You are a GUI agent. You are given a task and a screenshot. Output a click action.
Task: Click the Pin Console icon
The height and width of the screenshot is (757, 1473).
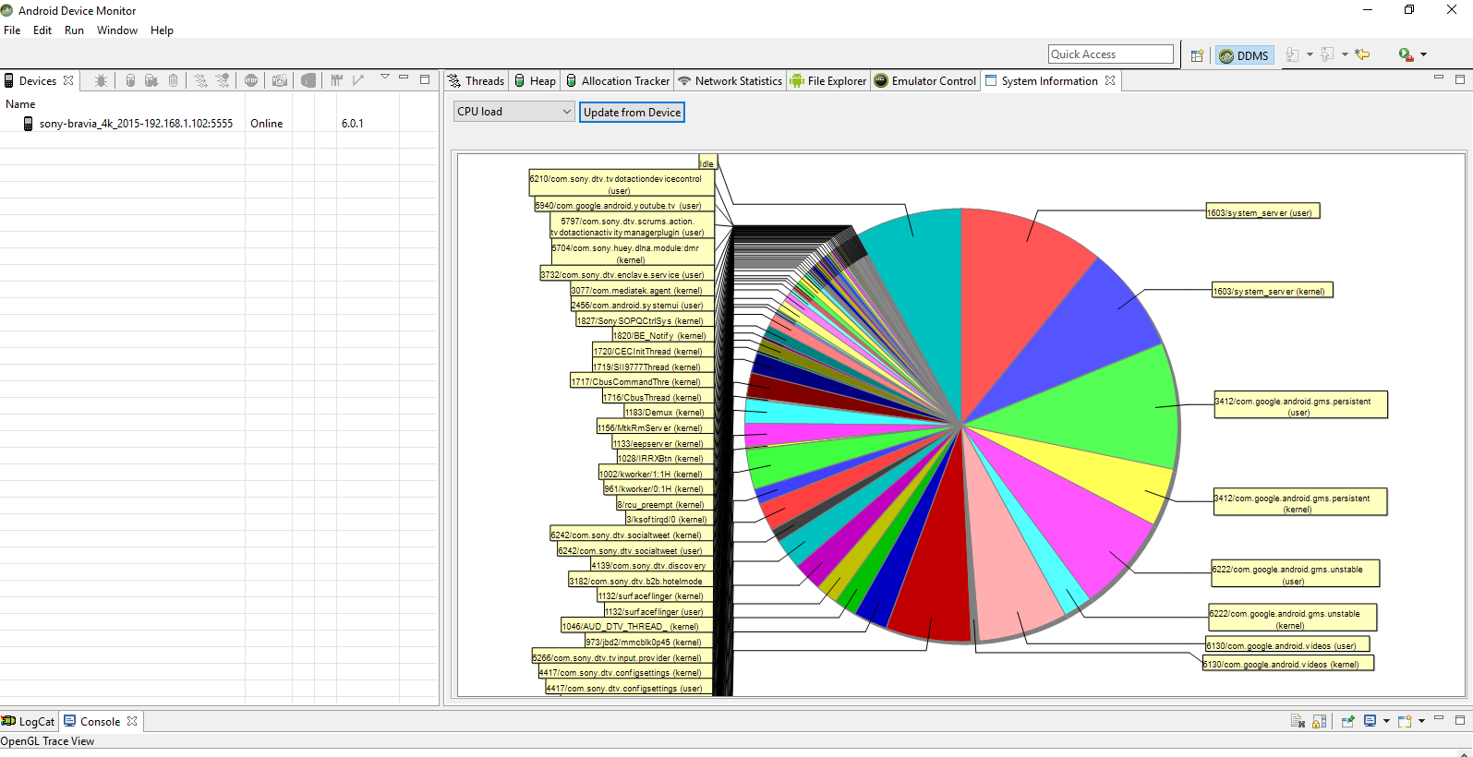coord(1347,721)
